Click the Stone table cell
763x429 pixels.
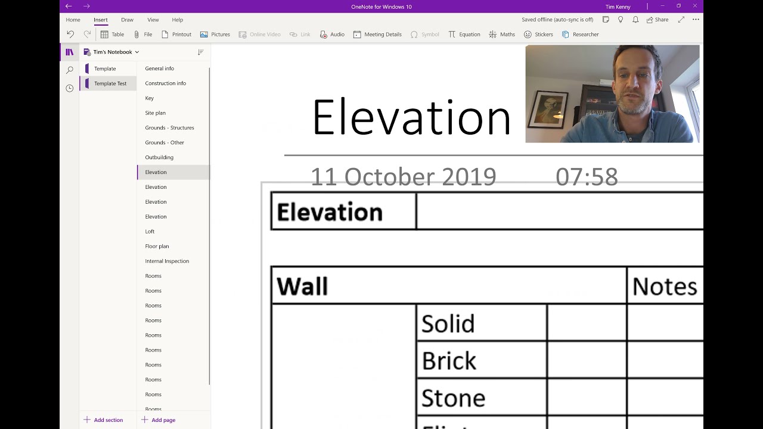482,397
